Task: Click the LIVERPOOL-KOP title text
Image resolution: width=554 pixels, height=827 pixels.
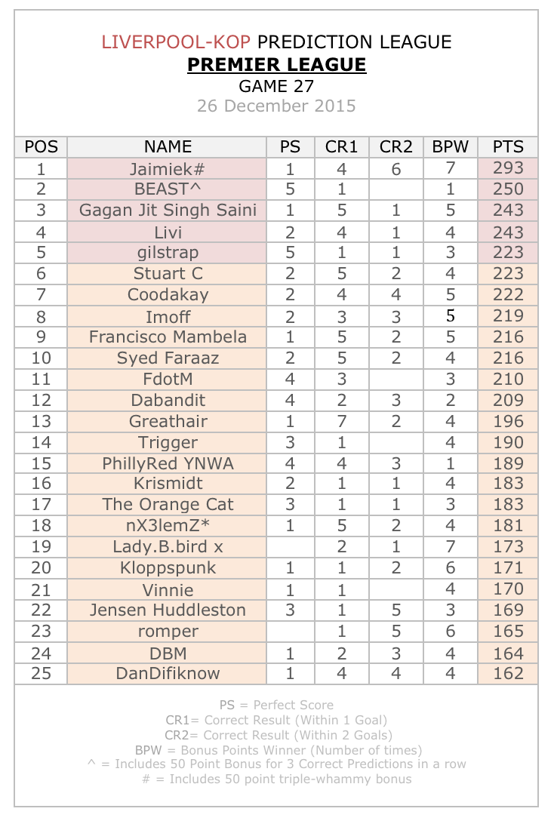Action: pyautogui.click(x=176, y=42)
